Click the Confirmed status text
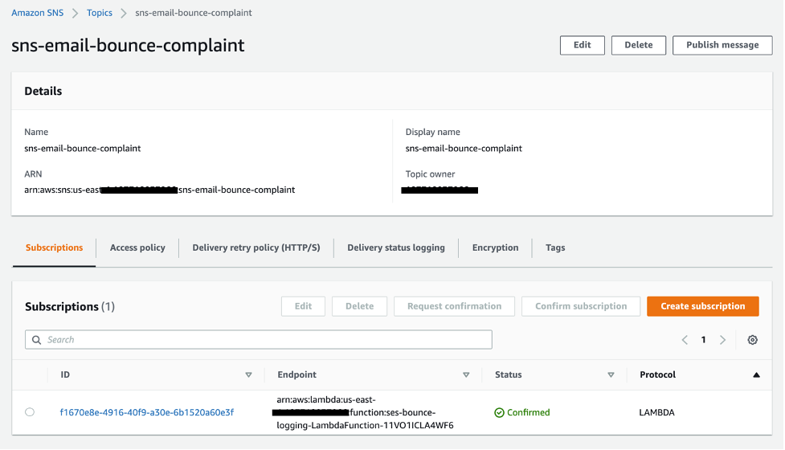The image size is (785, 450). coord(528,412)
